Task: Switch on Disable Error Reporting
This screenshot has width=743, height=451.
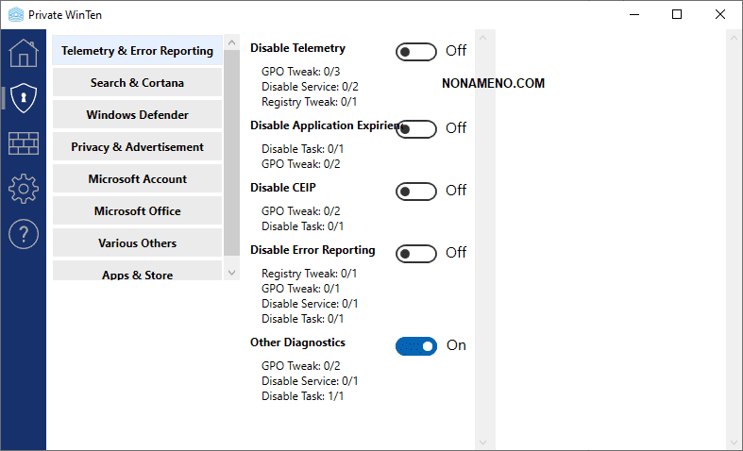Action: click(416, 253)
